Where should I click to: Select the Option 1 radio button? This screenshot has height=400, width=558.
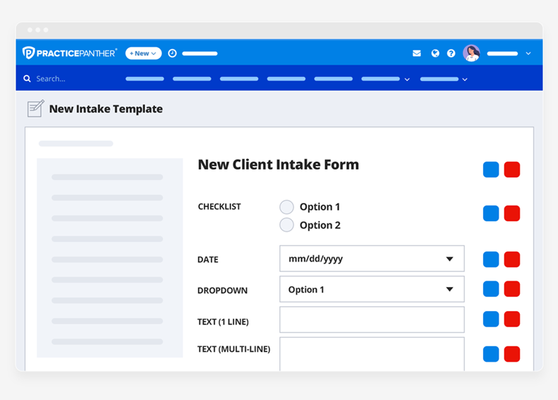click(x=286, y=207)
